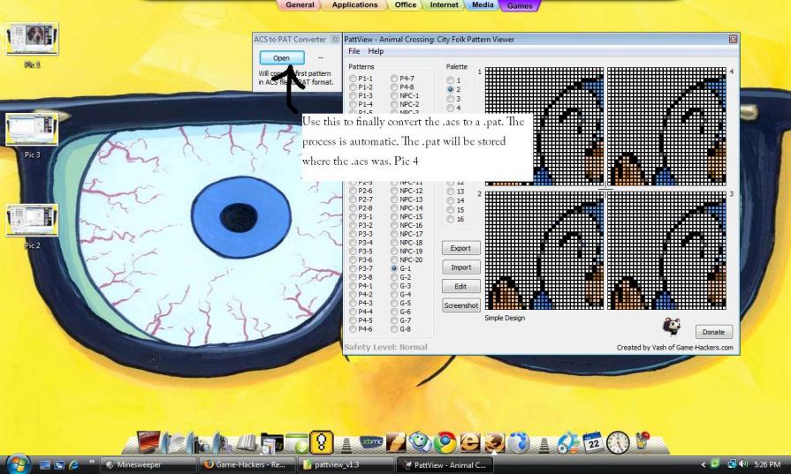Open Google Chrome from the dock
The height and width of the screenshot is (474, 791).
click(445, 443)
